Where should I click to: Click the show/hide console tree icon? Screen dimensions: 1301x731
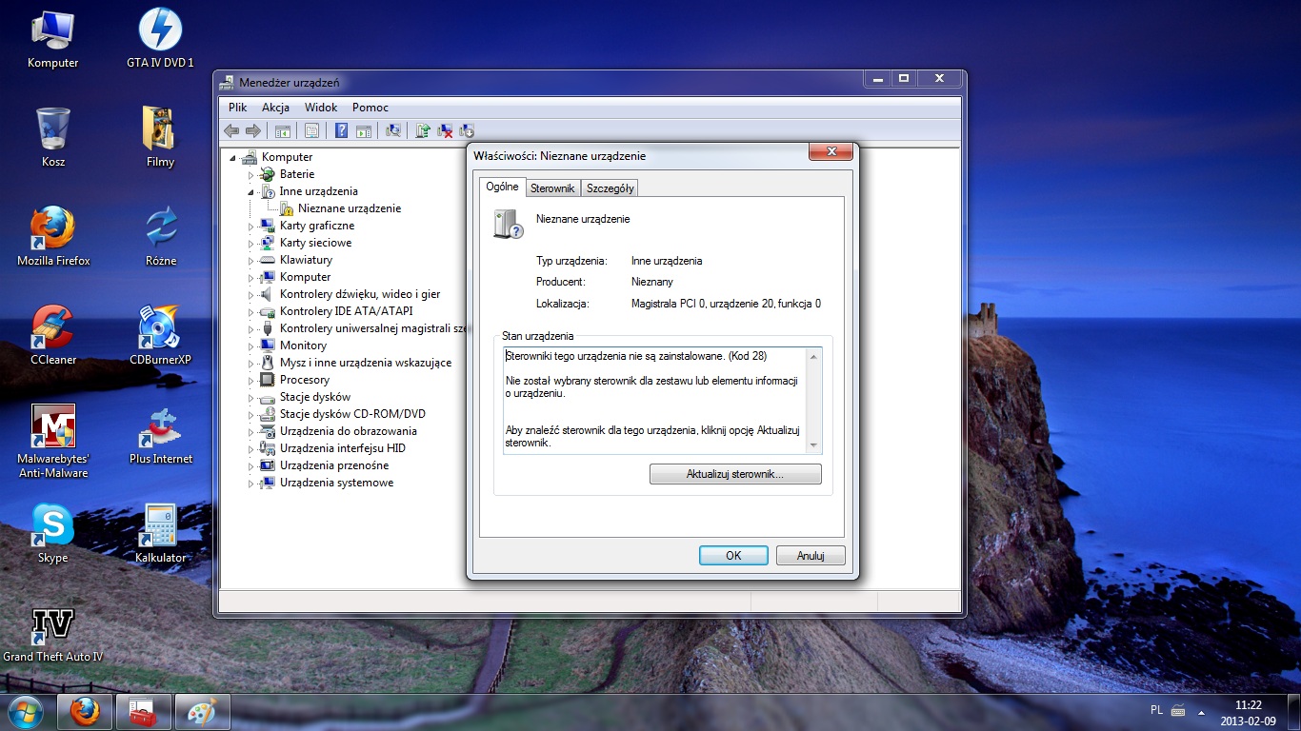pyautogui.click(x=282, y=130)
